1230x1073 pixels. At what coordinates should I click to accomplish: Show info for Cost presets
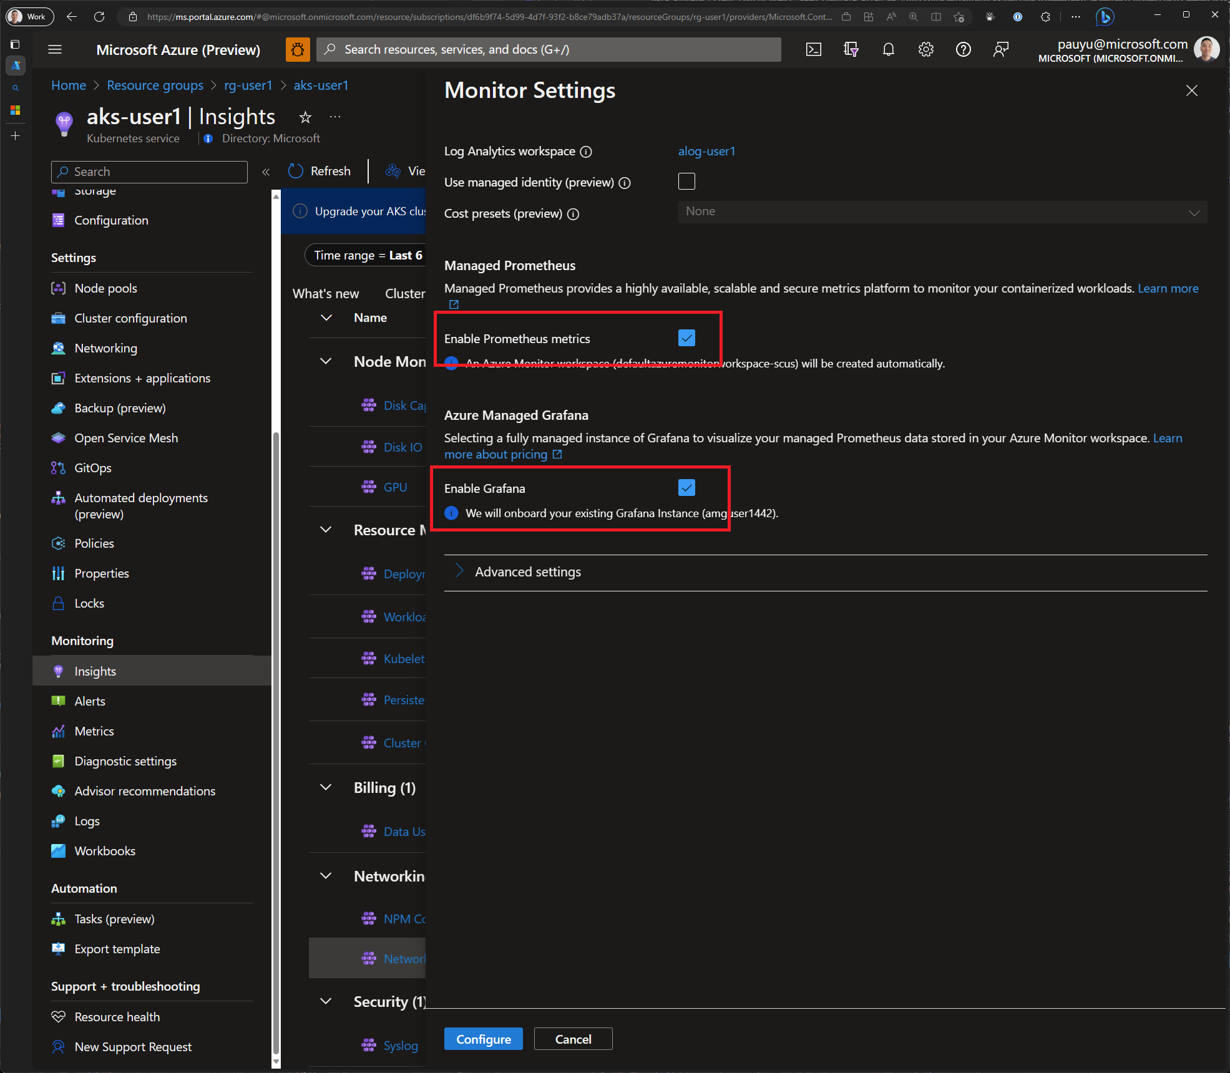(573, 214)
